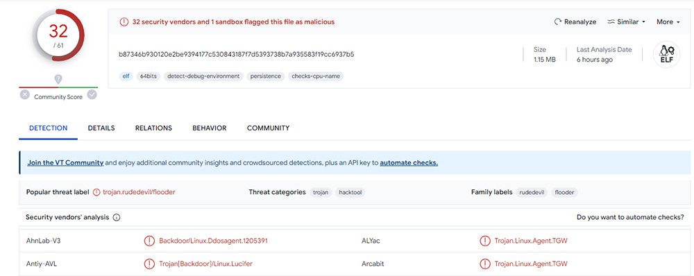Viewport: 694px width, 276px height.
Task: Open the RELATIONS tab
Action: (153, 128)
